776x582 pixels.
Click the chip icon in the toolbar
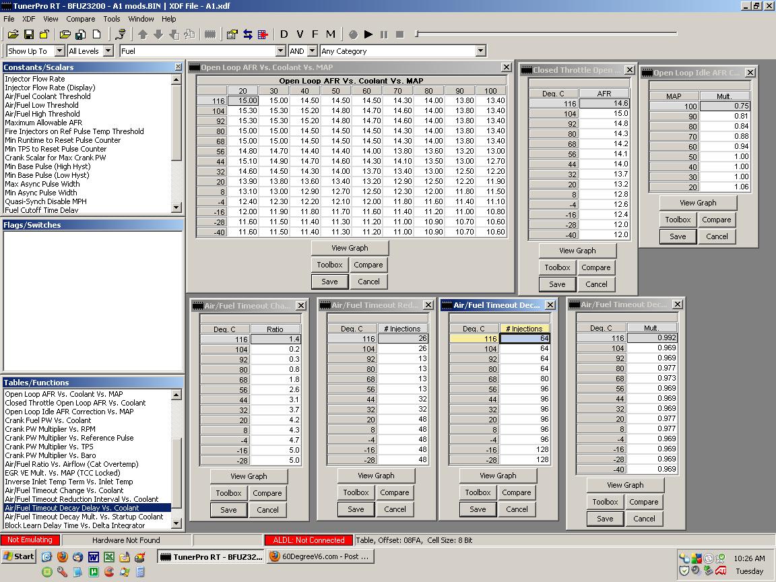(210, 34)
